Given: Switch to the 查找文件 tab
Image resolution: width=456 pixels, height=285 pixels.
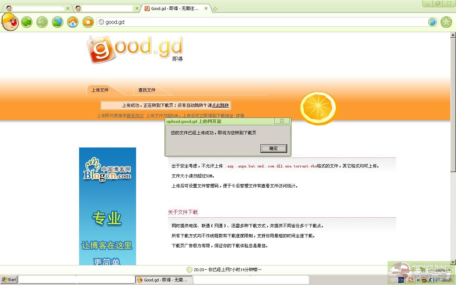Looking at the screenshot, I should tap(147, 90).
